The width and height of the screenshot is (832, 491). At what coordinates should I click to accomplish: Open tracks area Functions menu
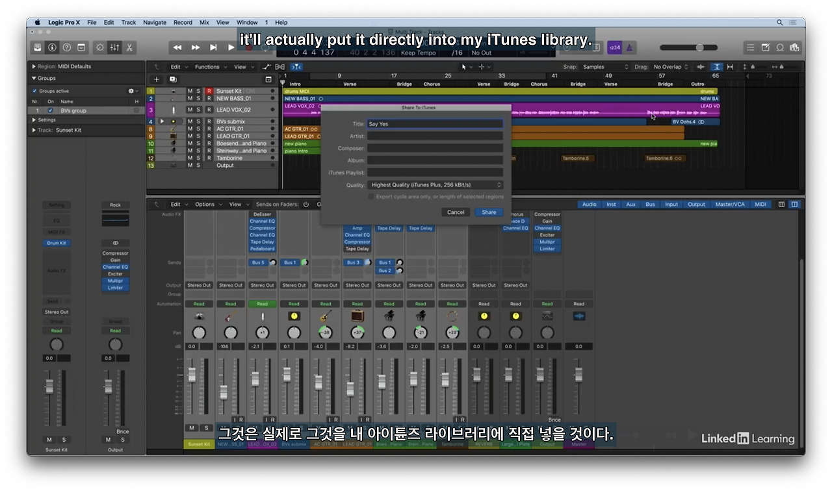tap(210, 67)
